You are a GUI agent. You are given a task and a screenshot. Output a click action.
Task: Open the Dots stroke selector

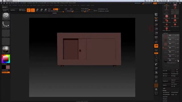pyautogui.click(x=6, y=25)
